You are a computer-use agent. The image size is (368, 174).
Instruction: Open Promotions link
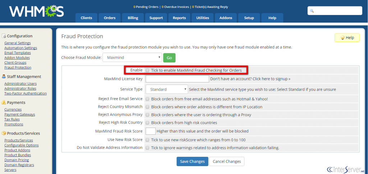[x=14, y=124]
